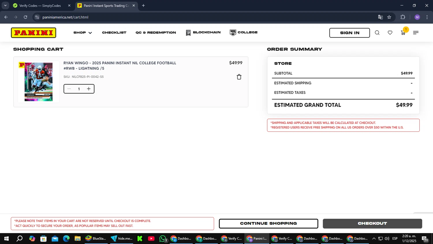Click the CHECKOUT button
433x244 pixels.
pyautogui.click(x=372, y=223)
